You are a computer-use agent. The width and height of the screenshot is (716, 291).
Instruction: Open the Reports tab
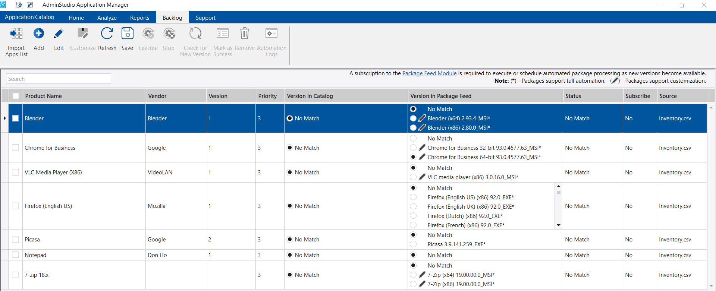tap(139, 18)
